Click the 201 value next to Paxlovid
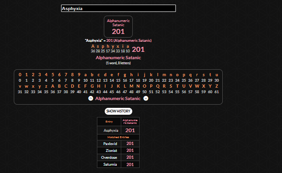This screenshot has height=173, width=282. coord(130,144)
